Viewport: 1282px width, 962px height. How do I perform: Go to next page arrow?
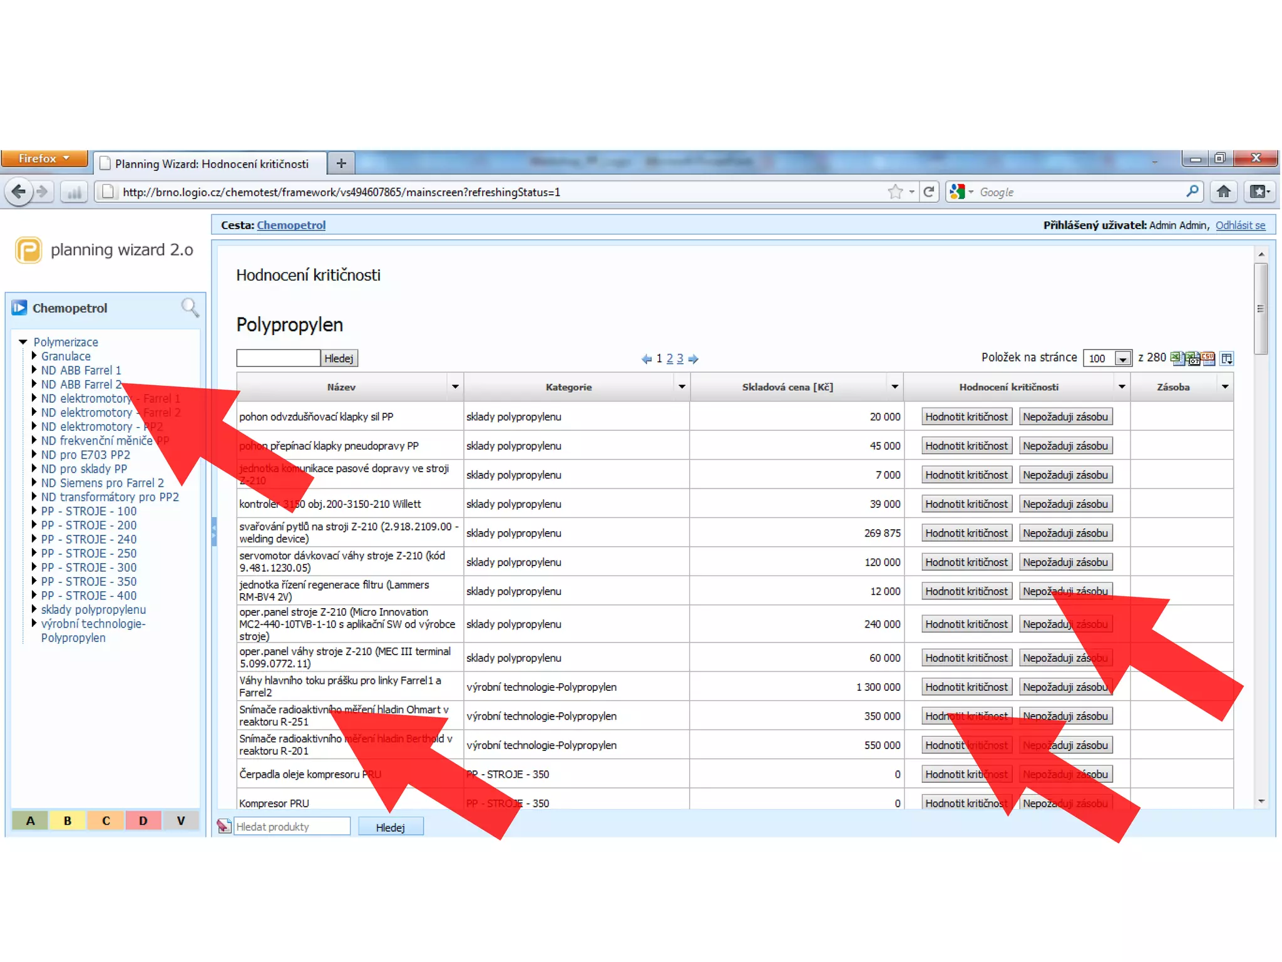[x=693, y=359]
